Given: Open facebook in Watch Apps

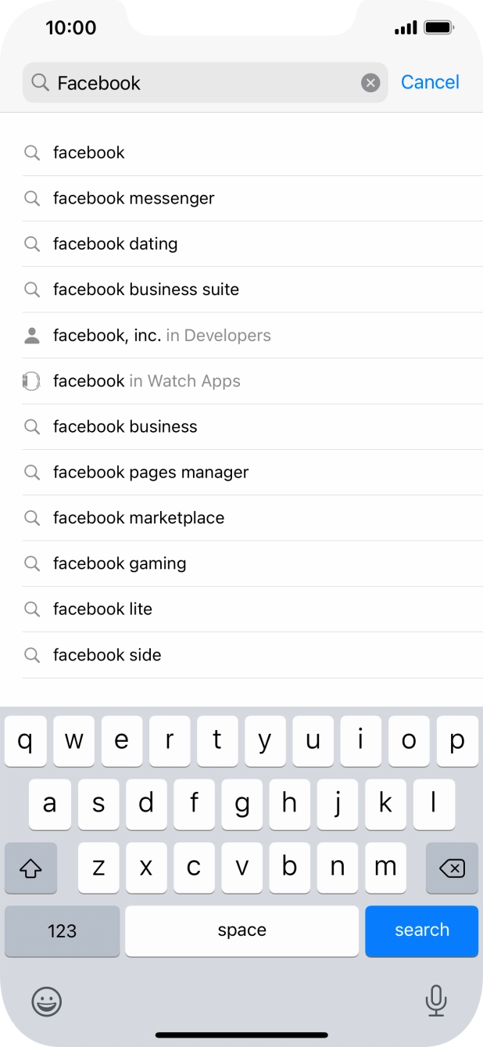Looking at the screenshot, I should [146, 381].
